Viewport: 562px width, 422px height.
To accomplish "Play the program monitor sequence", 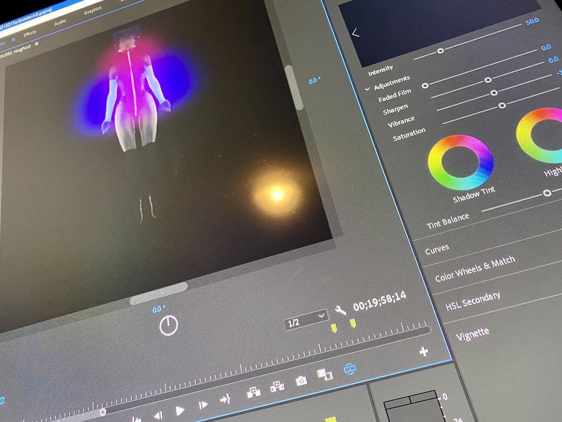I will click(180, 411).
